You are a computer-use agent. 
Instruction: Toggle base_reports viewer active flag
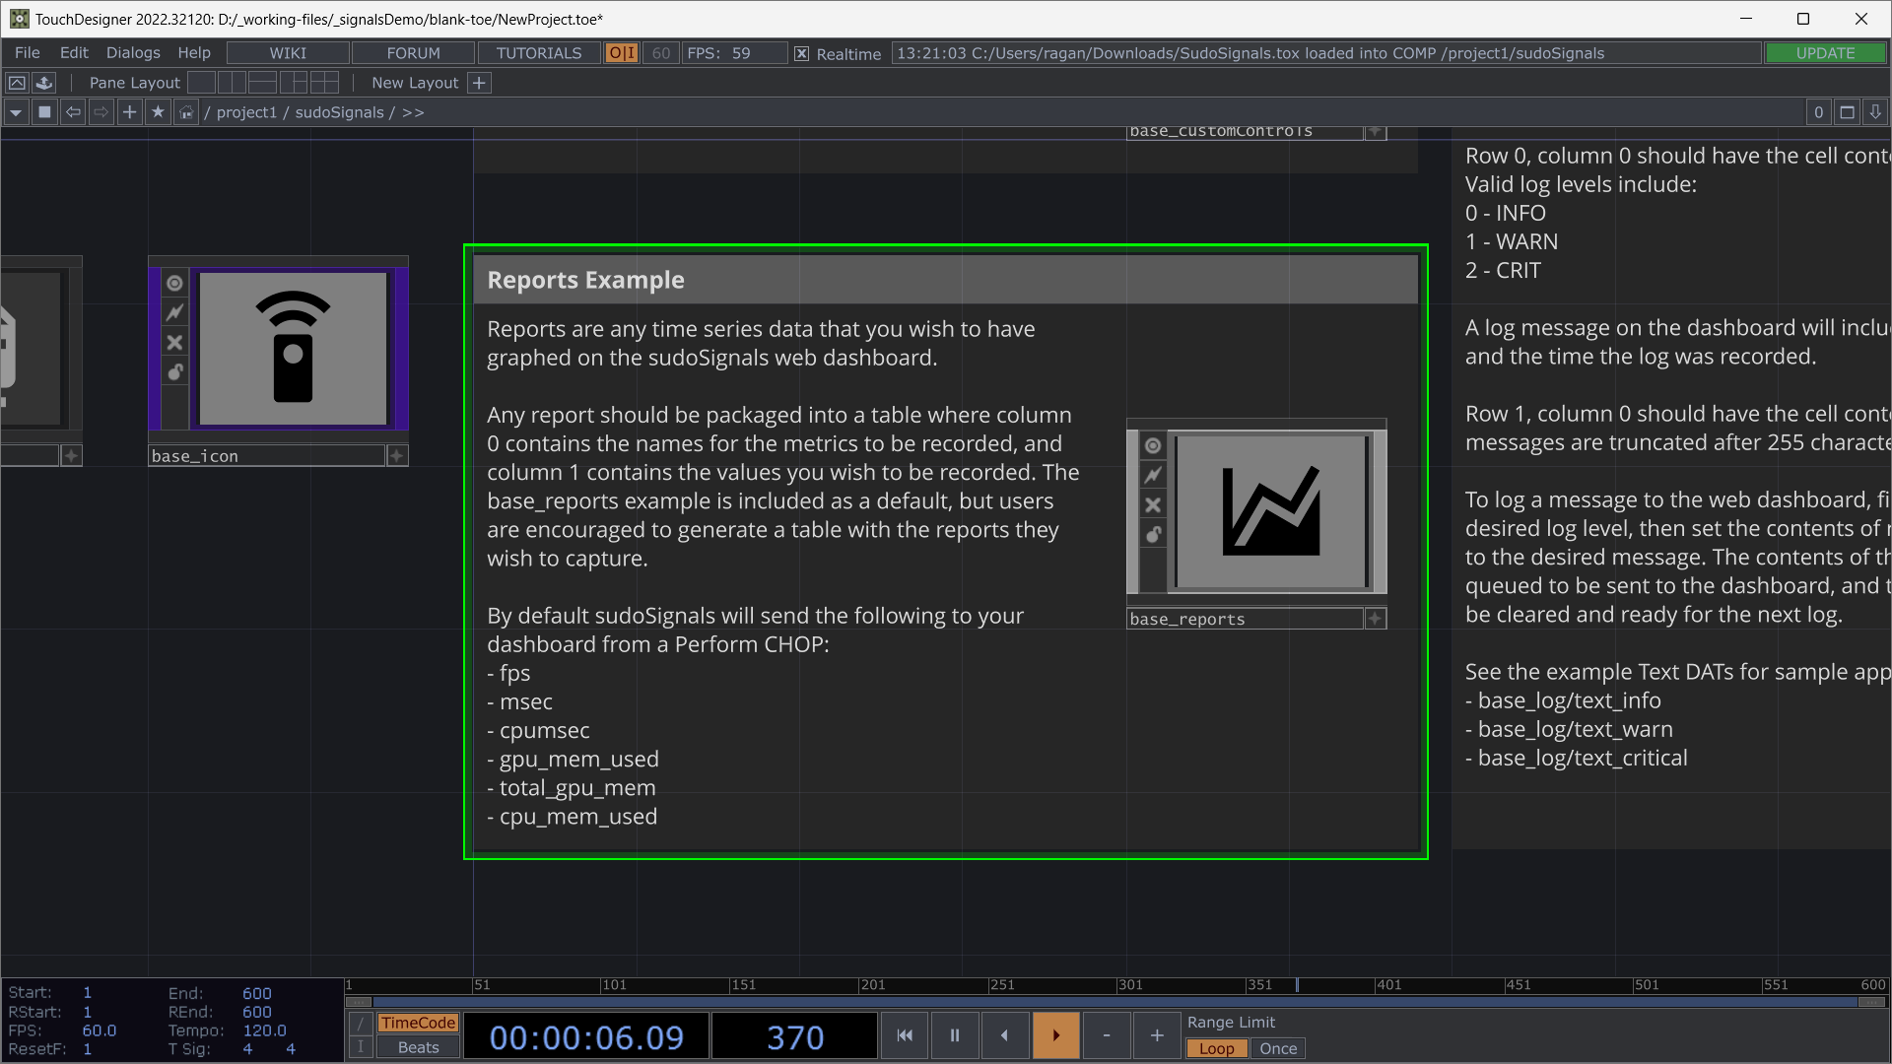pos(1153,446)
